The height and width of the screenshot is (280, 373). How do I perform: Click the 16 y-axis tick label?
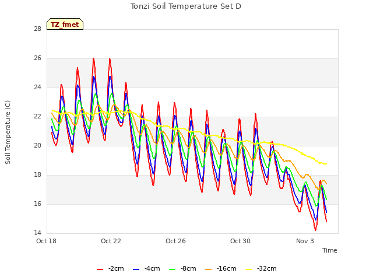point(37,204)
